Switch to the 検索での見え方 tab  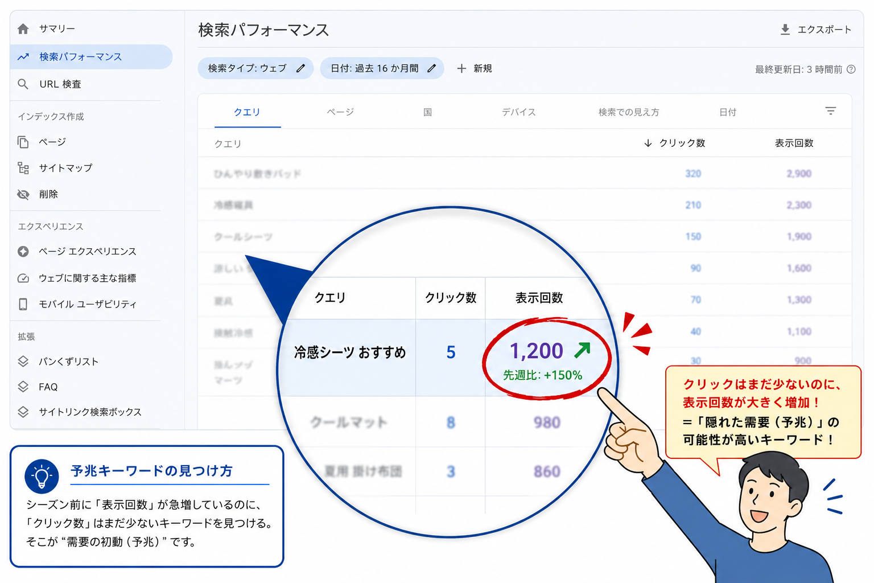tap(629, 112)
